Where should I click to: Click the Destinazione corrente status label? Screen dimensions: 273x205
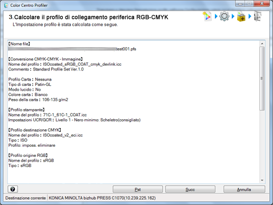coord(25,198)
